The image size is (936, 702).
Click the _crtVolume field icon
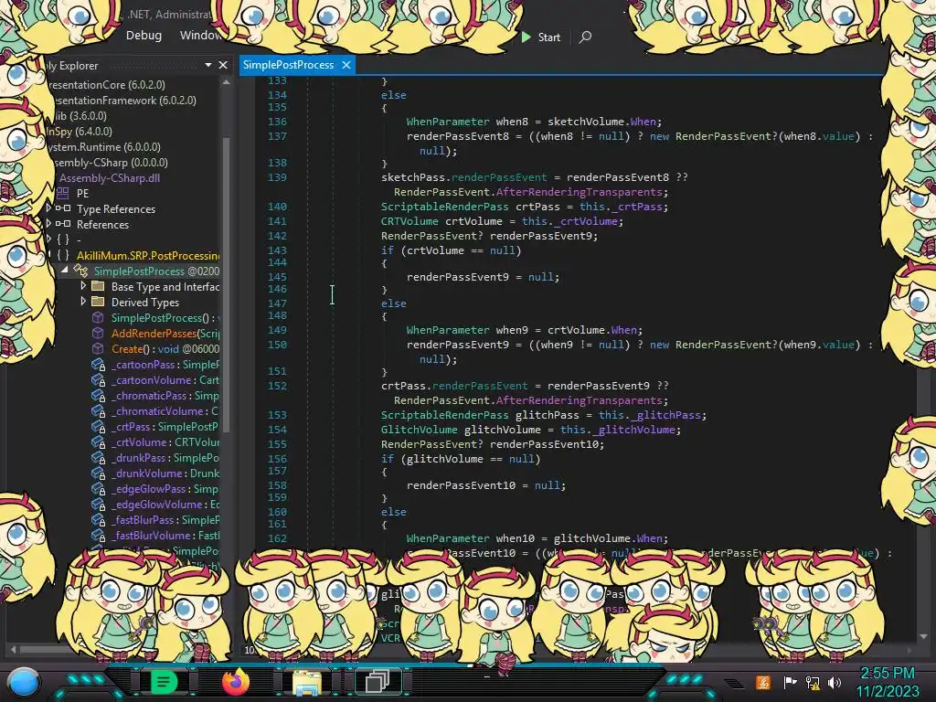[x=99, y=441]
